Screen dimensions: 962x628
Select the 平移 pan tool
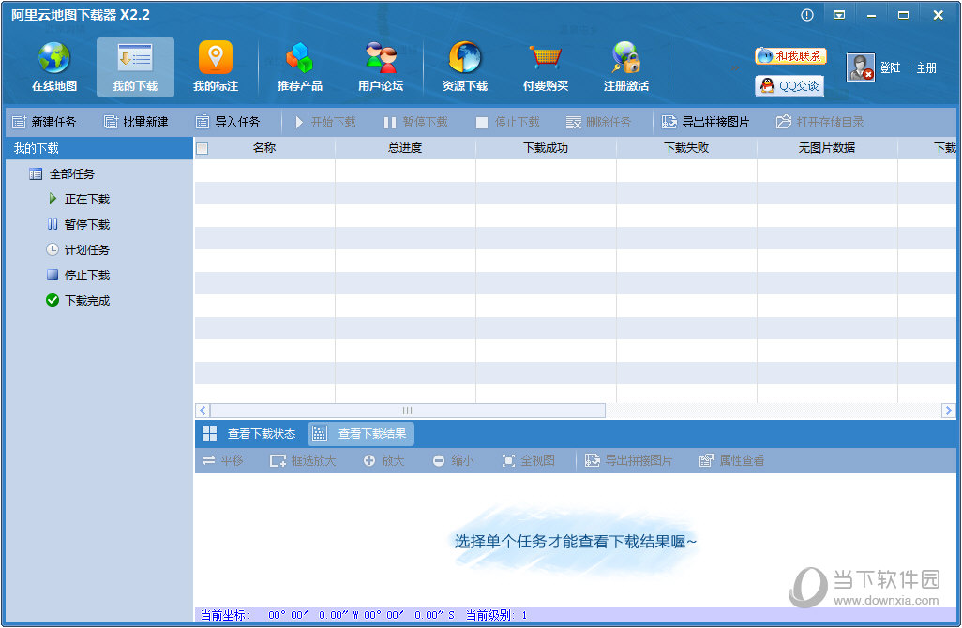223,460
